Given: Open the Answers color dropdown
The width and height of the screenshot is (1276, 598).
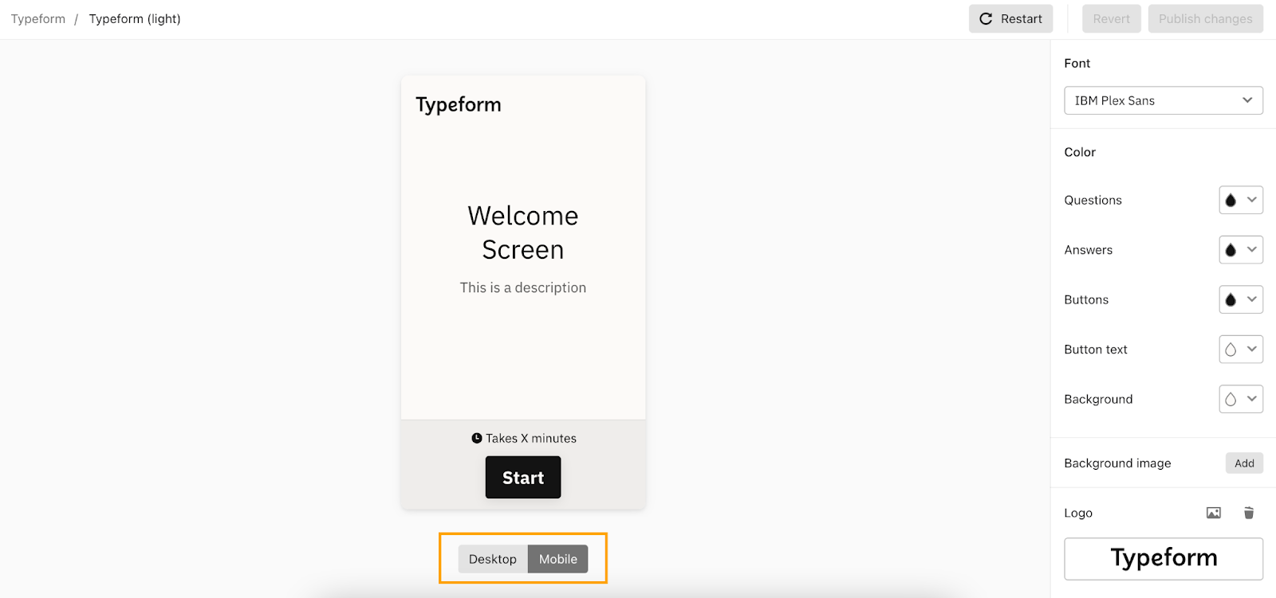Looking at the screenshot, I should 1241,250.
